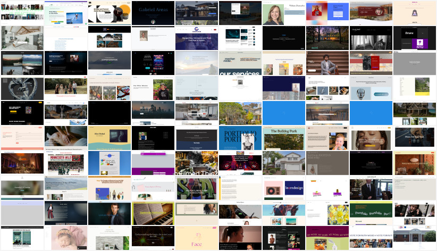Select the woman in red pants thumbnail
This screenshot has height=251, width=437.
pos(66,213)
